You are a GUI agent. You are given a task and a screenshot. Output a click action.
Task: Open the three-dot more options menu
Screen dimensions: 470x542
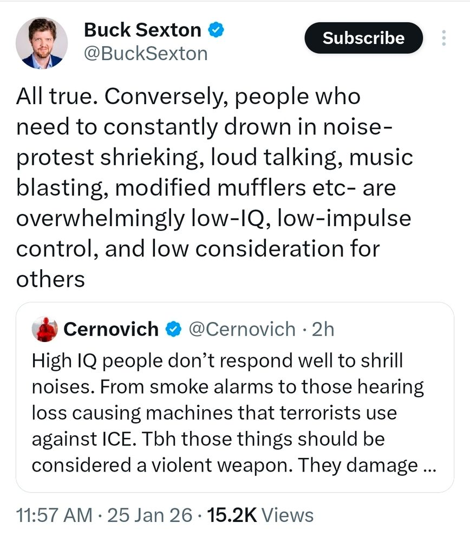coord(444,38)
